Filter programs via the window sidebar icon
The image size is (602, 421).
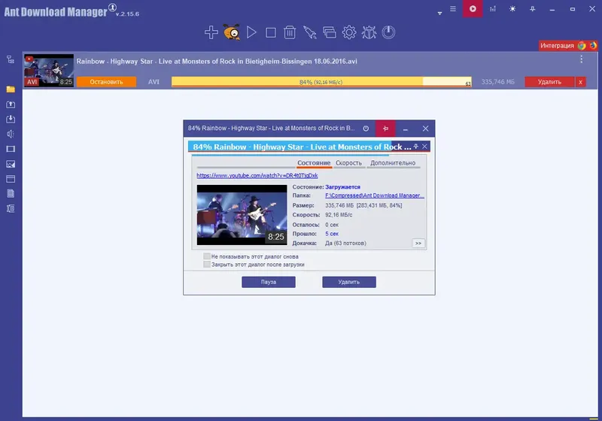[x=11, y=179]
